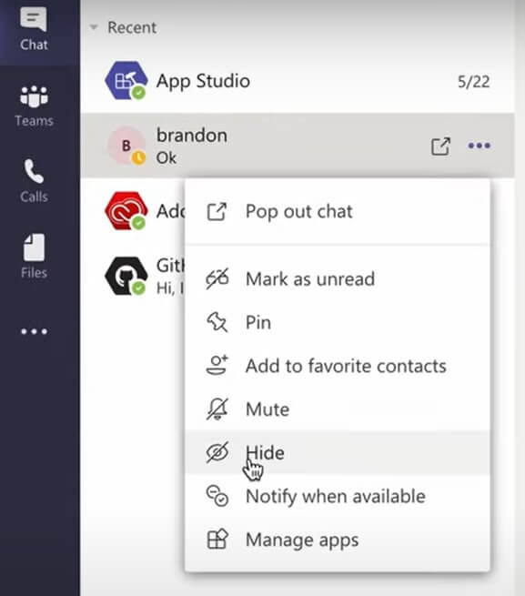
Task: Click the Mark as unread glasses icon
Action: pos(217,278)
